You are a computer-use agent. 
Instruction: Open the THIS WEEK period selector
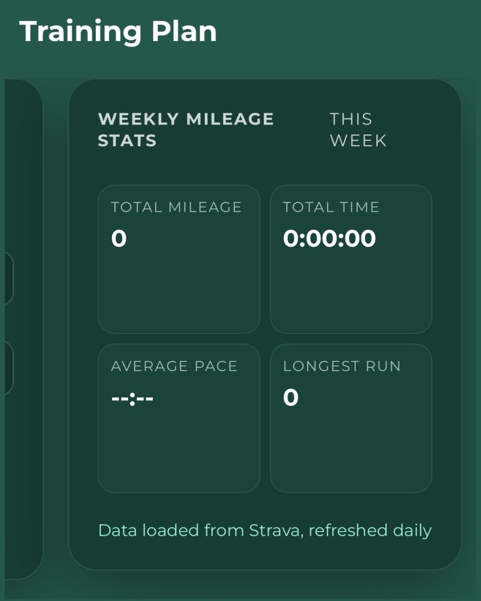pos(358,130)
